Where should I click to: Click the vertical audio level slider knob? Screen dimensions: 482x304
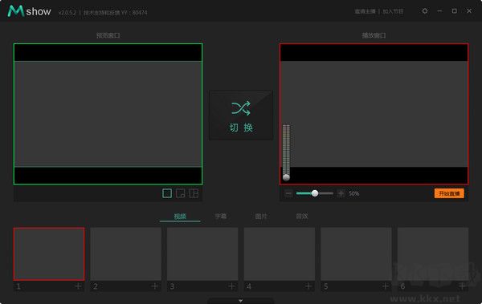[286, 177]
